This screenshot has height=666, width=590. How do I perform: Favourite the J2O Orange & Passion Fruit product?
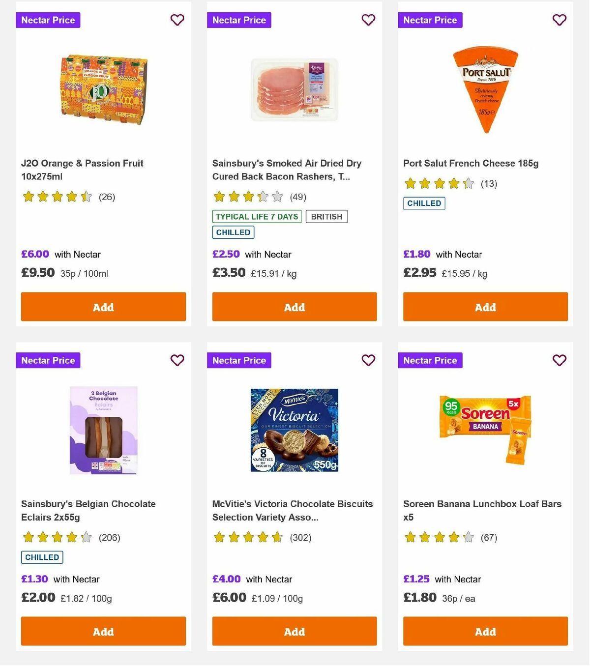[177, 20]
